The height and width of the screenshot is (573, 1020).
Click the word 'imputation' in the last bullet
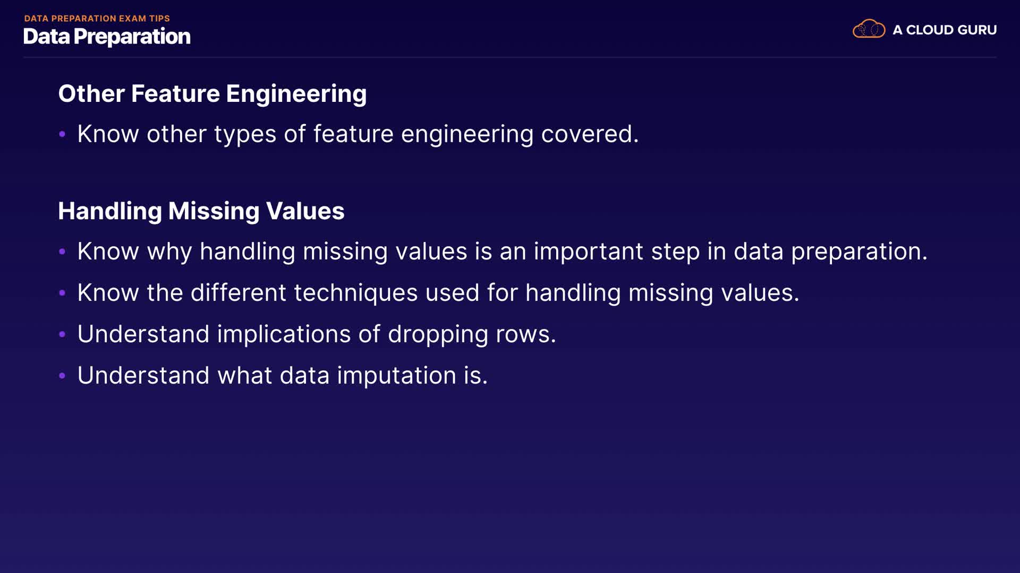click(396, 376)
